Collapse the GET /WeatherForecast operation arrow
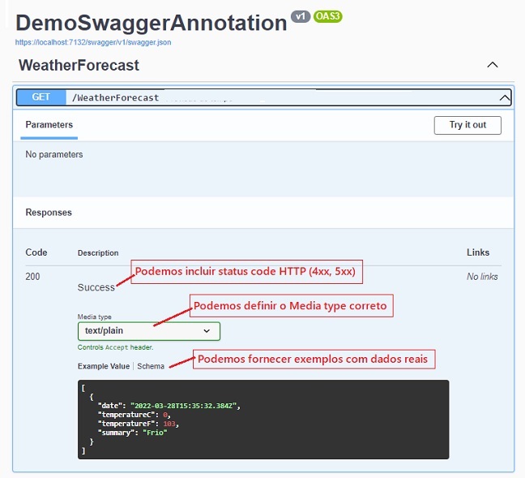 coord(505,98)
